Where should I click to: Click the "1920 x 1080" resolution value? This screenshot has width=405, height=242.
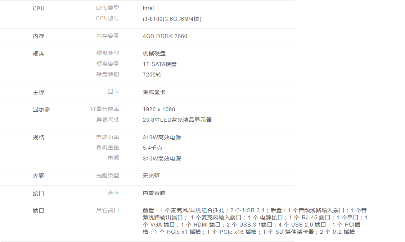pos(159,110)
